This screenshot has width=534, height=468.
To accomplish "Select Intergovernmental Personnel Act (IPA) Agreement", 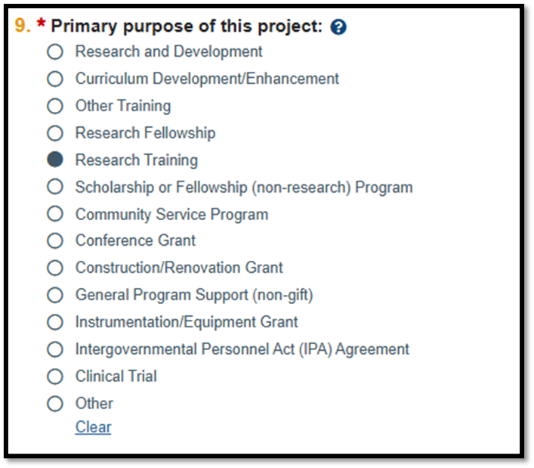I will point(55,349).
